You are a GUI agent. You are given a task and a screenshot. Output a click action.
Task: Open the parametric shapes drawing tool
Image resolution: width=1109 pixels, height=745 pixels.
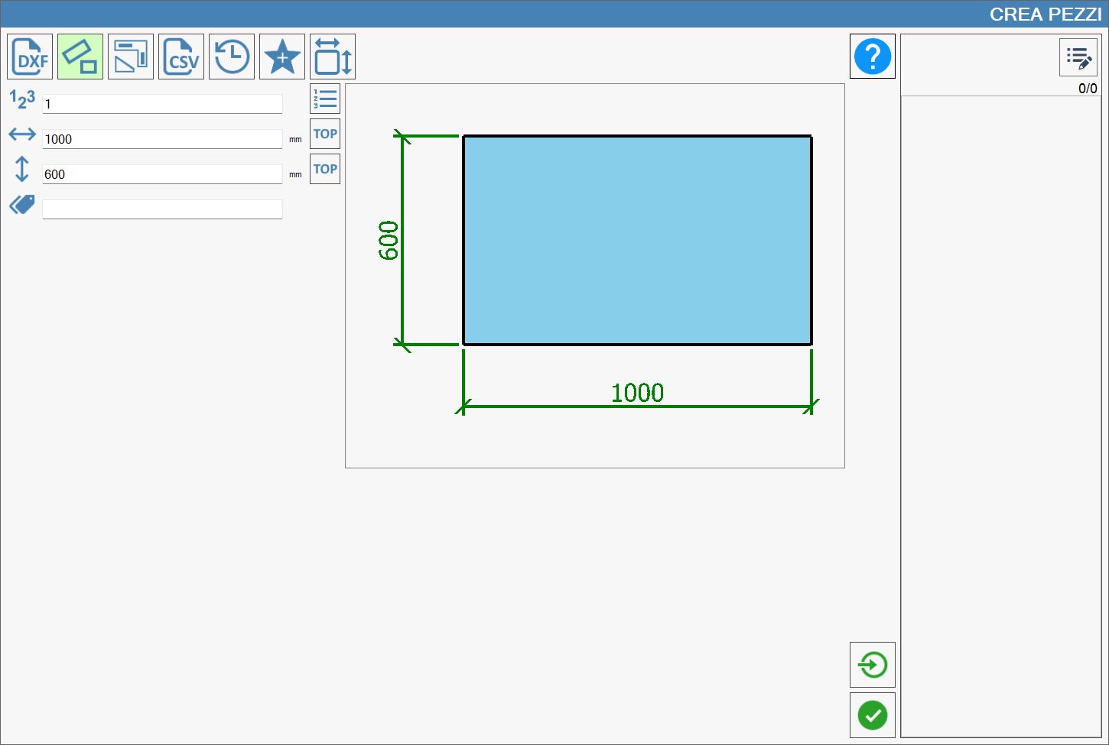[131, 57]
